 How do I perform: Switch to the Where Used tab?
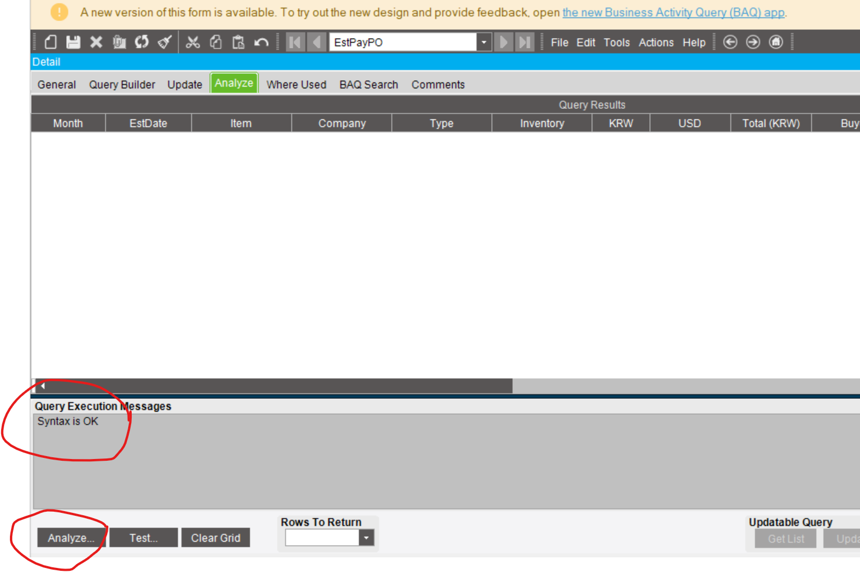coord(296,85)
